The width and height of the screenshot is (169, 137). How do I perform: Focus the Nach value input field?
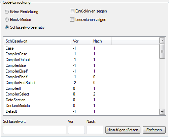[x=95, y=130]
